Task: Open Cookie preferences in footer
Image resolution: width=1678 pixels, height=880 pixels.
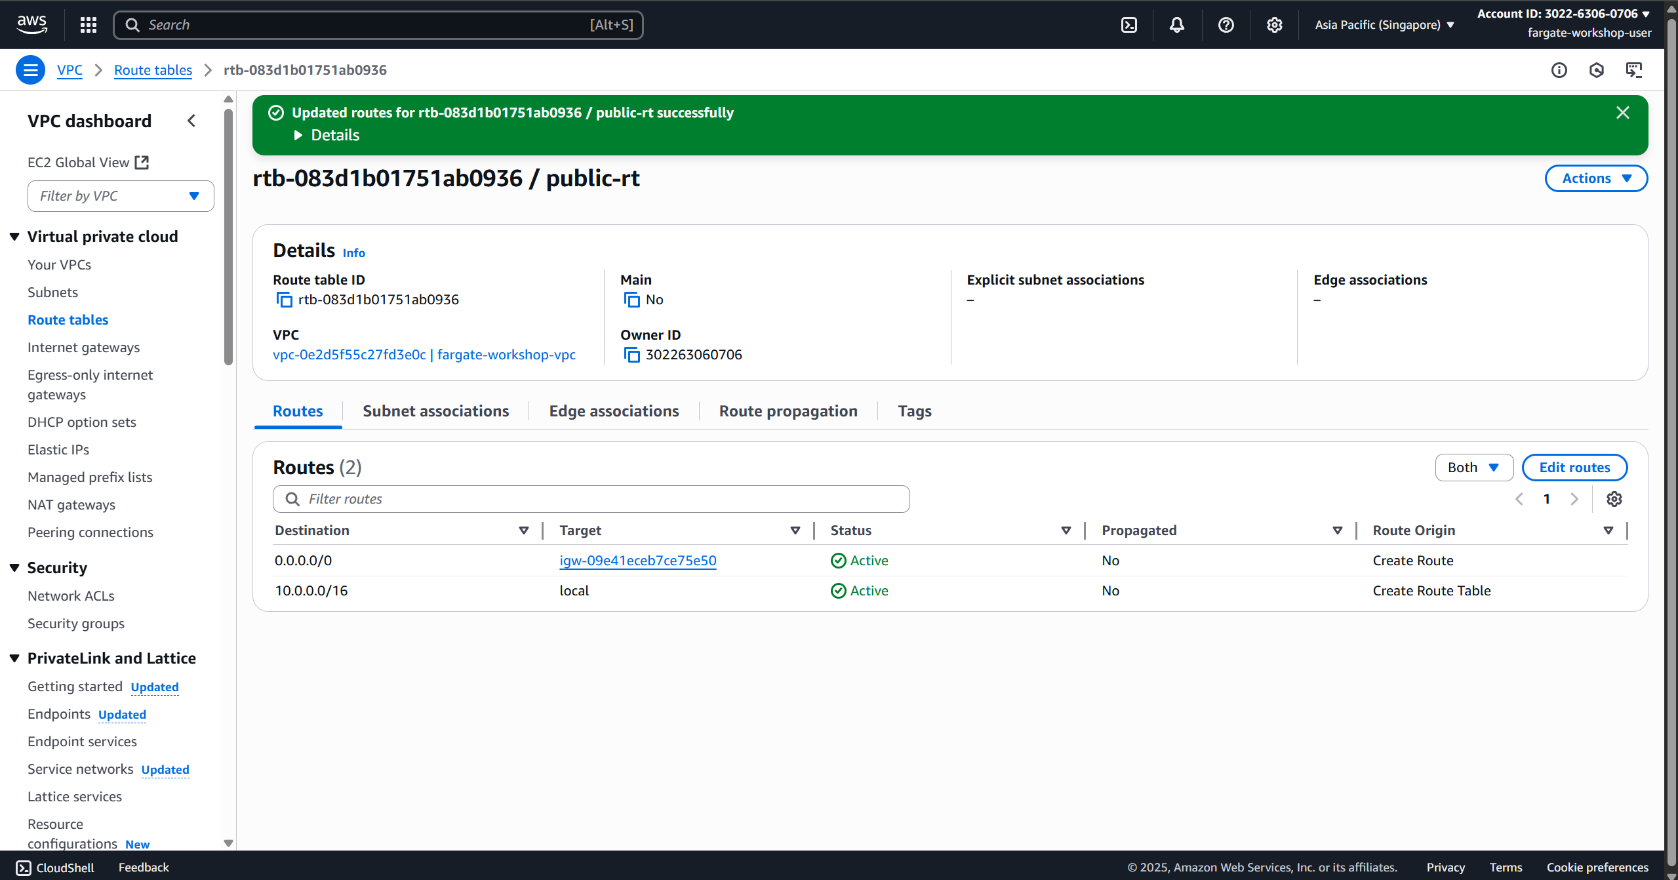Action: 1597,868
